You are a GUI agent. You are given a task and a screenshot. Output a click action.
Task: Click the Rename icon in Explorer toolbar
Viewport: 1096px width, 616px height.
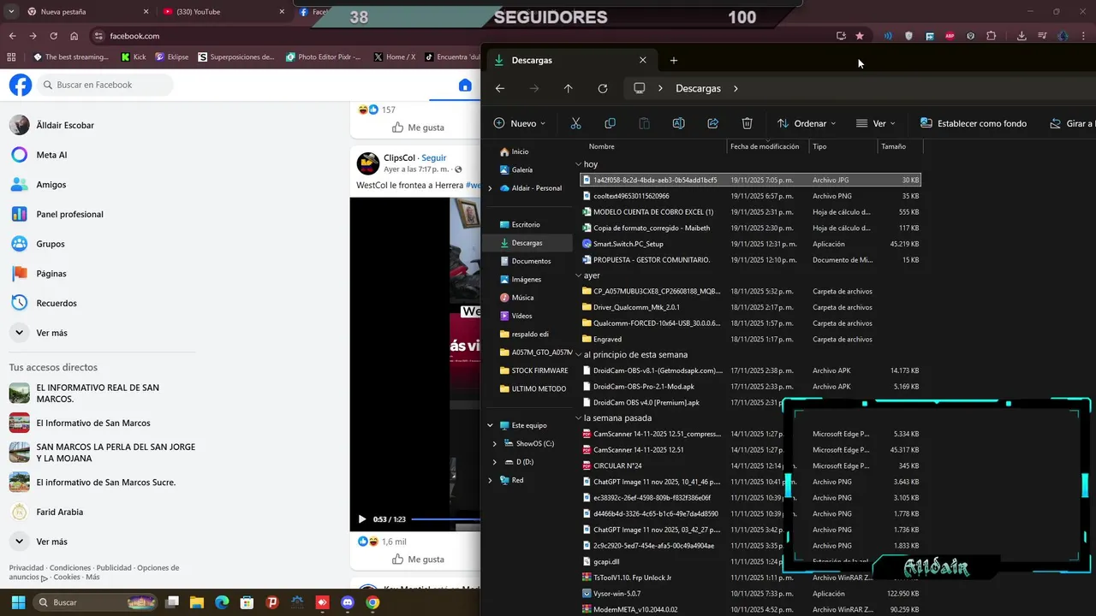pyautogui.click(x=678, y=123)
